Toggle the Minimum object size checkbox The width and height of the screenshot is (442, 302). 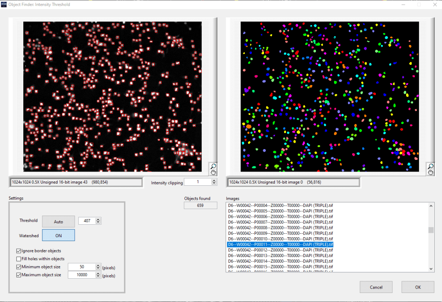19,267
